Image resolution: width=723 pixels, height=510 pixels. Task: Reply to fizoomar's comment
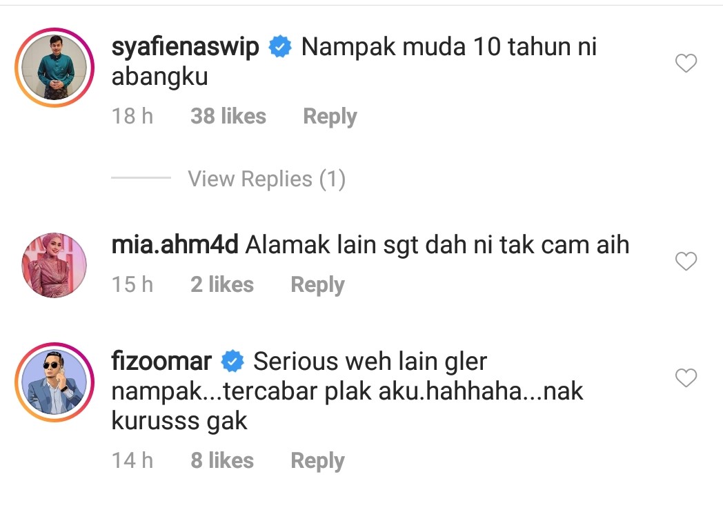tap(317, 461)
